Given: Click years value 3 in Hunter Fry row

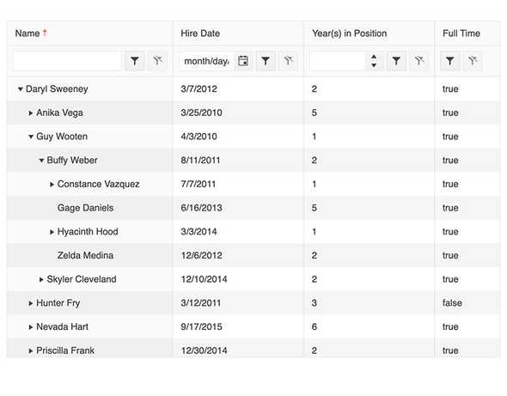Looking at the screenshot, I should pos(315,303).
